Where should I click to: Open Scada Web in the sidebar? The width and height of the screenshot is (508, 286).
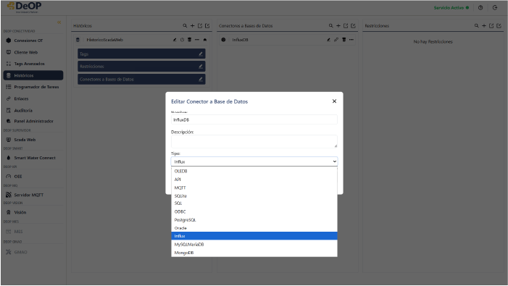click(x=33, y=140)
